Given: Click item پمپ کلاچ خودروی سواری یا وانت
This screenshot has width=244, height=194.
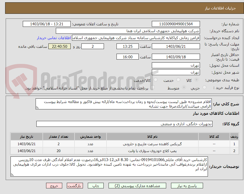Looking at the screenshot, I should (152, 151).
